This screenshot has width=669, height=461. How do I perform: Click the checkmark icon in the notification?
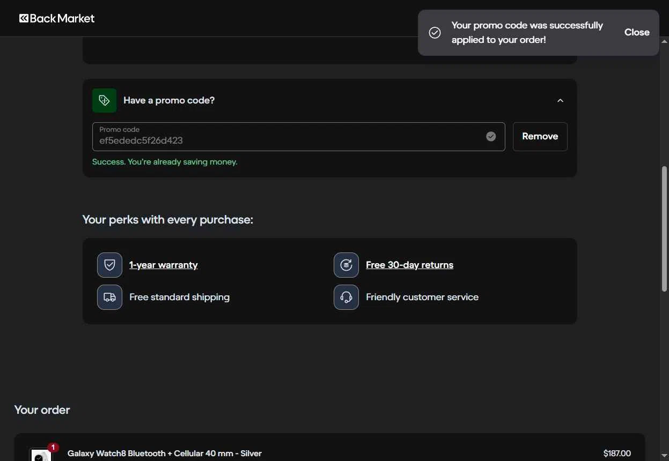click(x=435, y=33)
